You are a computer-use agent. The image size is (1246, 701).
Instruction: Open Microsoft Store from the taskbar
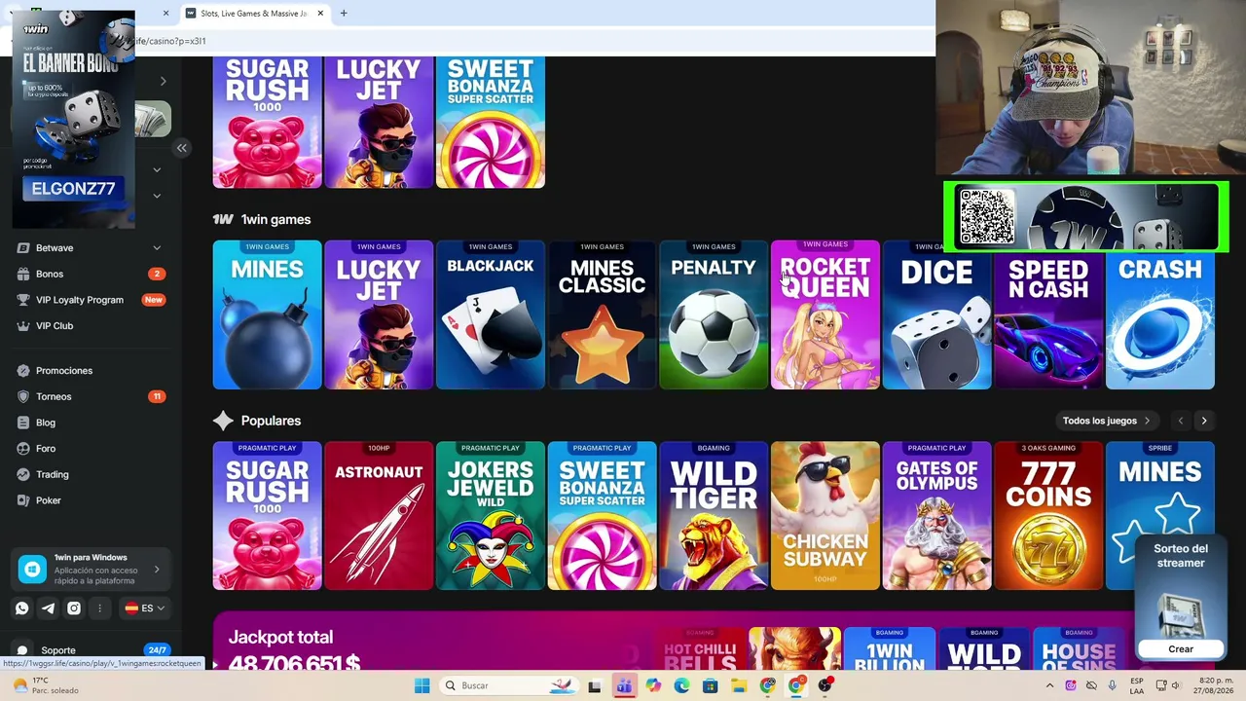coord(711,685)
